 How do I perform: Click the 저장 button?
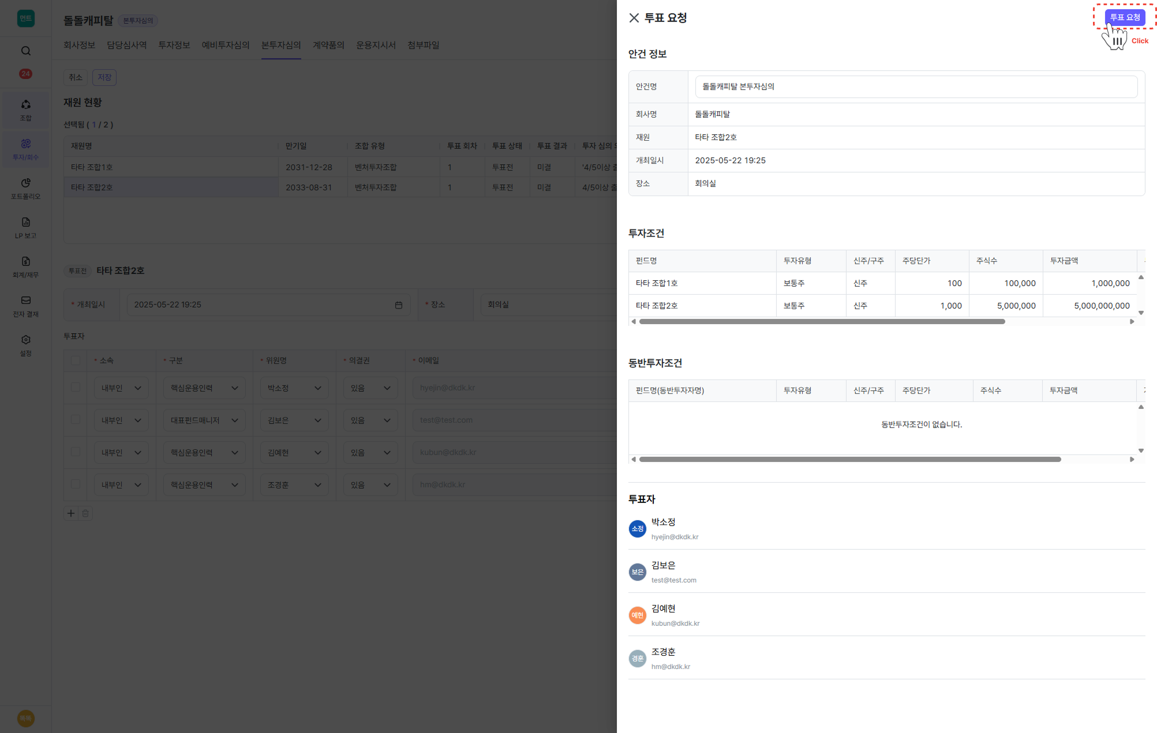104,77
